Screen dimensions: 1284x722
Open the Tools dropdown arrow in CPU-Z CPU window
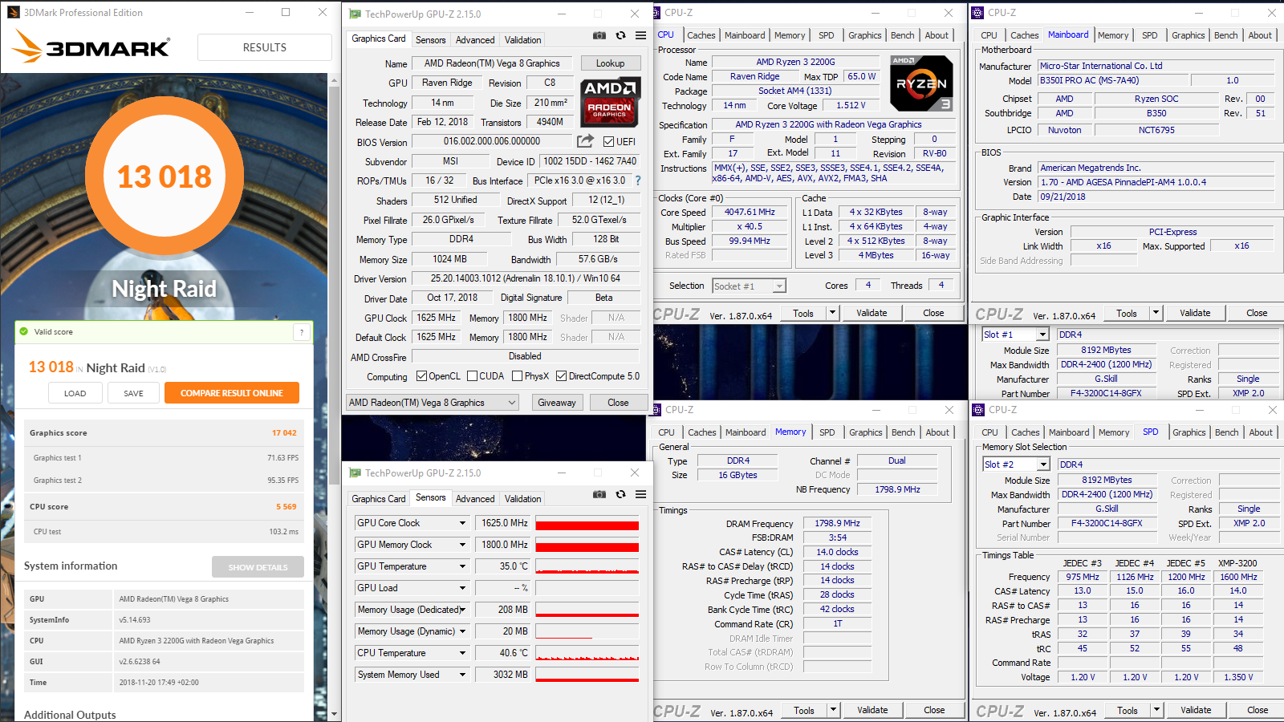click(832, 313)
